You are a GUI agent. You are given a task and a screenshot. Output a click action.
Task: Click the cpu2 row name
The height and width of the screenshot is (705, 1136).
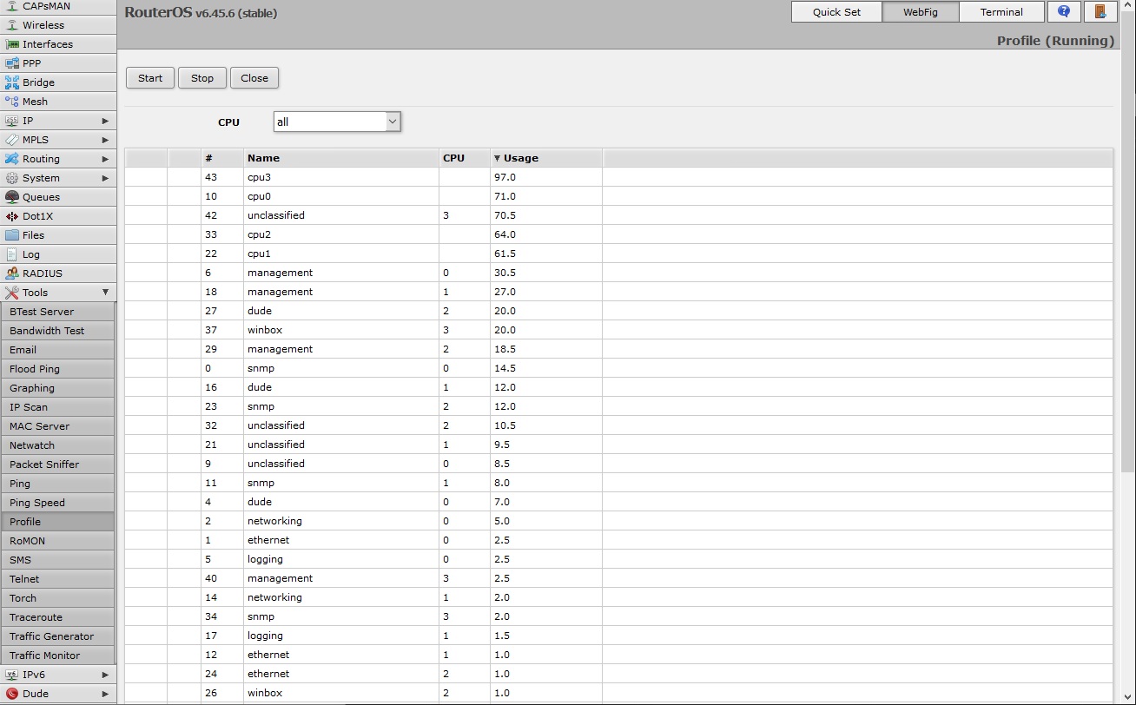[259, 234]
